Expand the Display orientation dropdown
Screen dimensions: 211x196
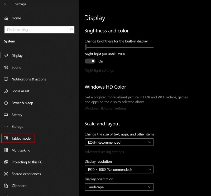coord(119,187)
